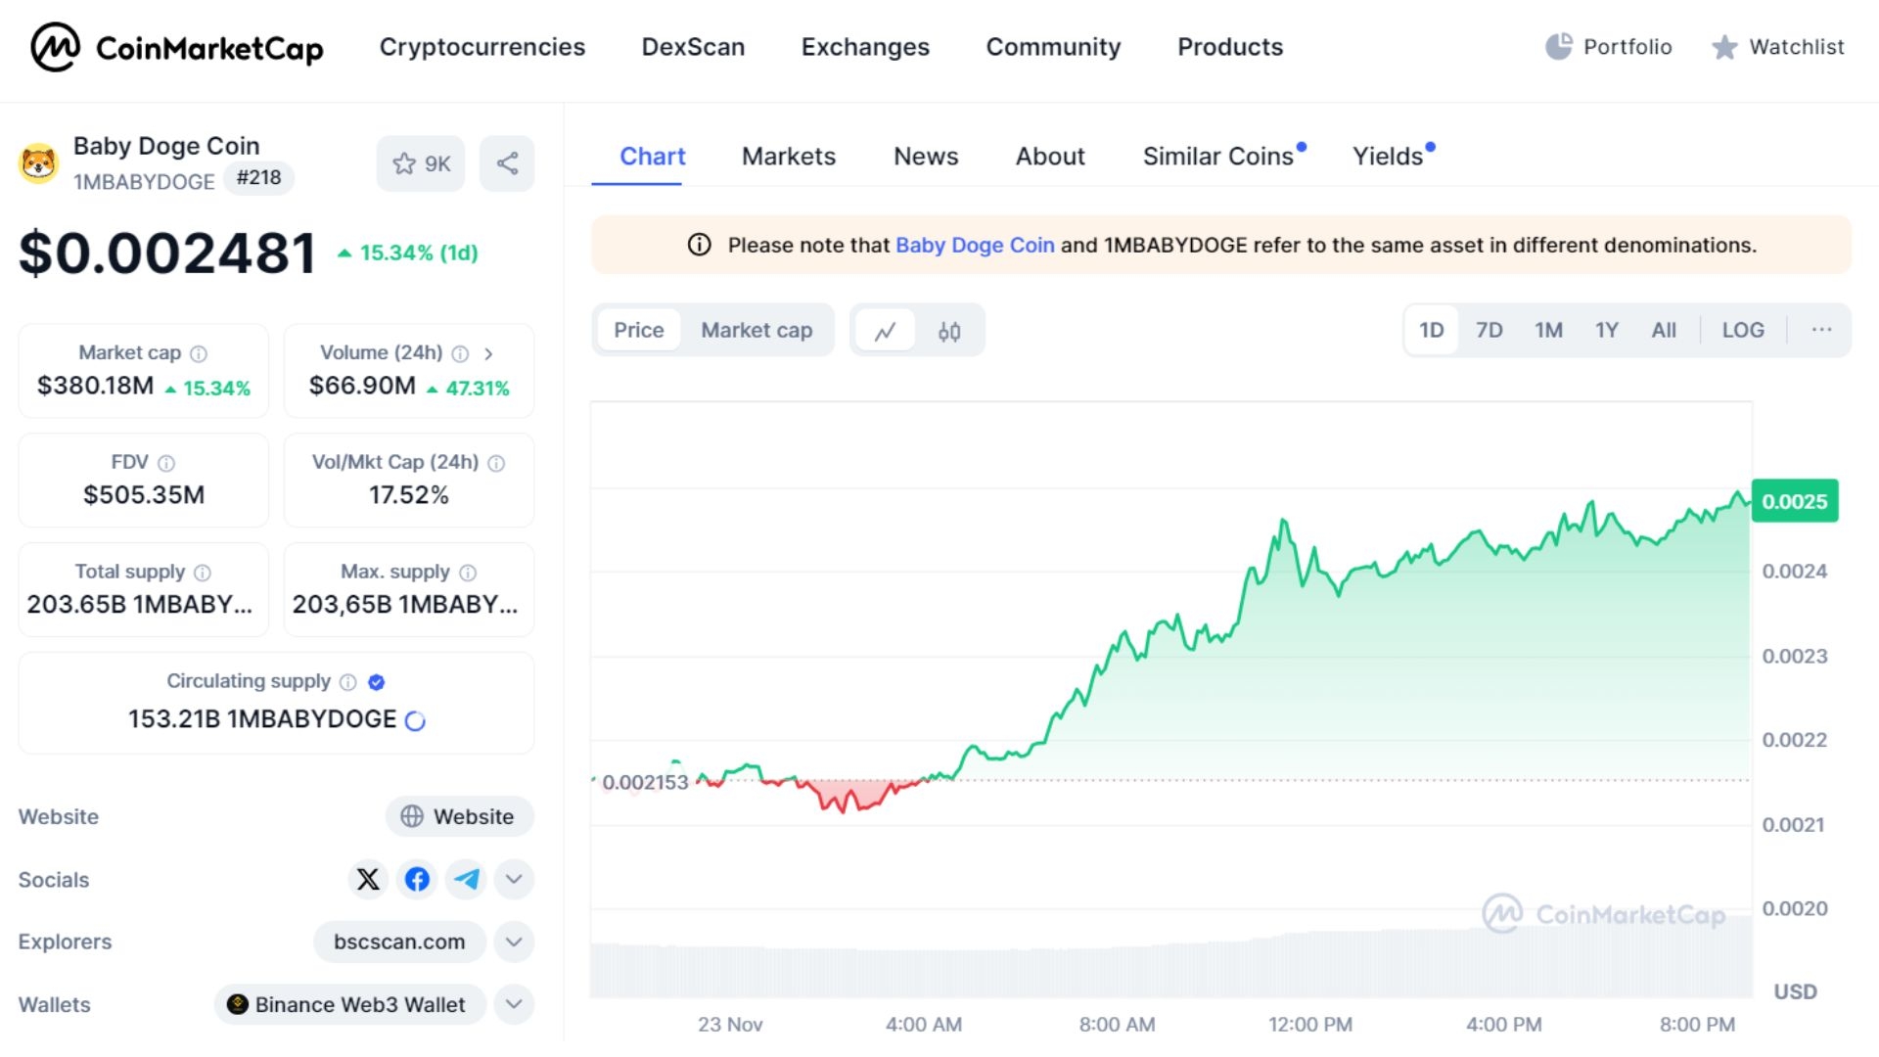Visit the bscscan.com explorer link

click(x=399, y=942)
